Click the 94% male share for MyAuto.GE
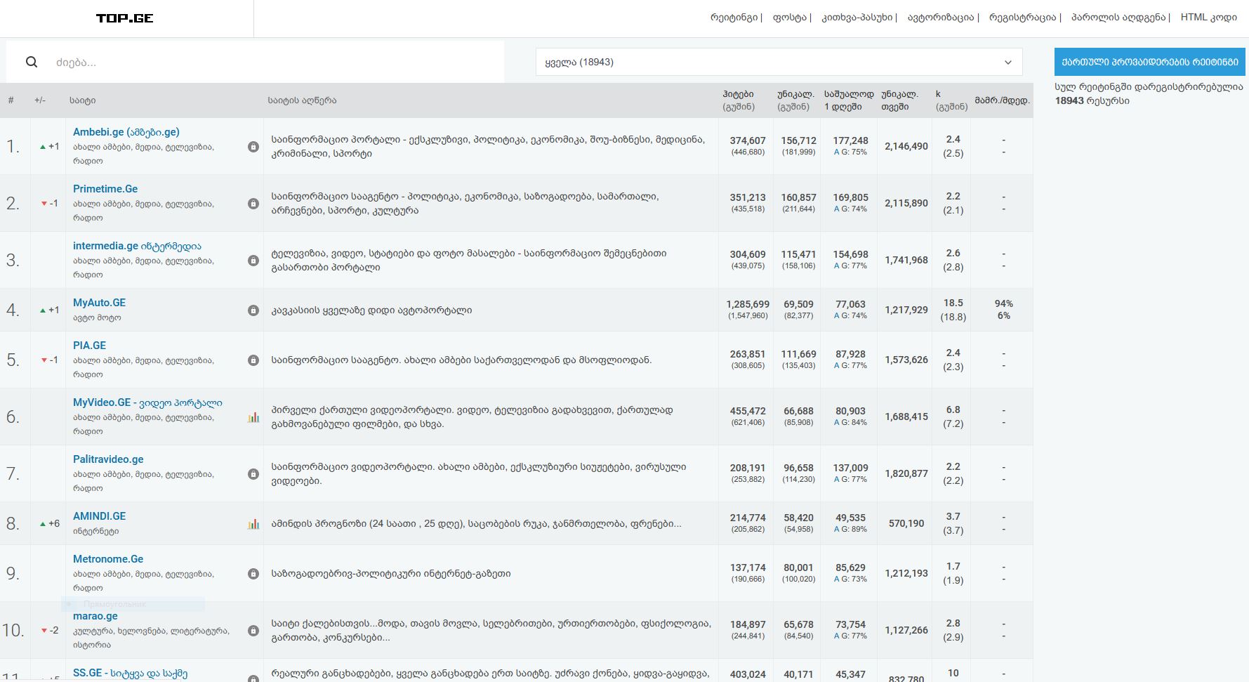Viewport: 1249px width, 682px height. 1004,303
